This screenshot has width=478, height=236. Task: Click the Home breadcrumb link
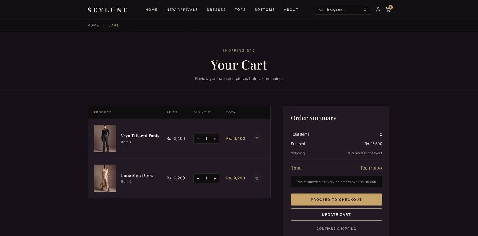click(x=93, y=25)
